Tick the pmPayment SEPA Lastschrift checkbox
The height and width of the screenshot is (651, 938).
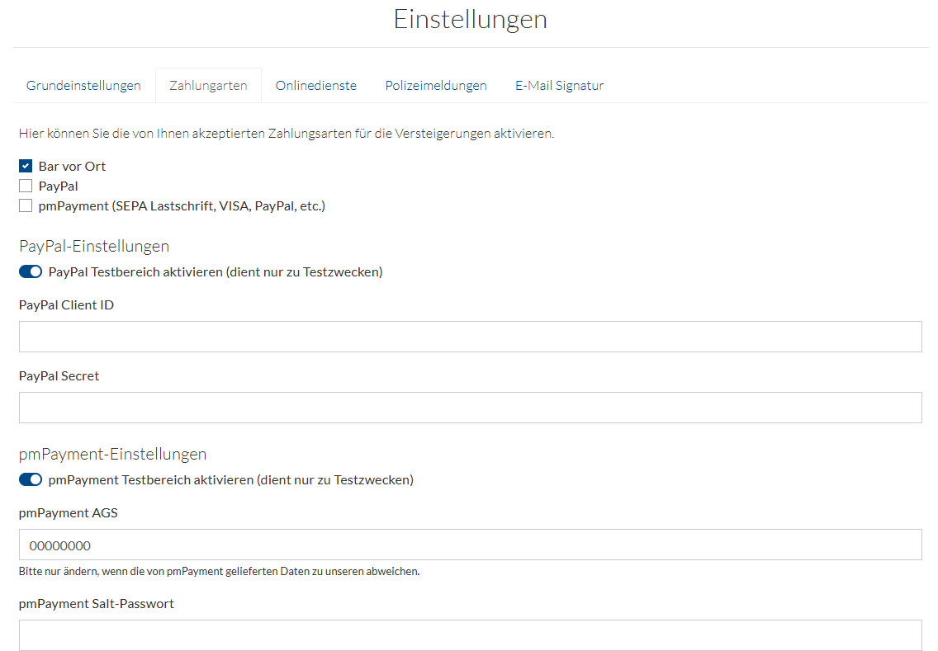pyautogui.click(x=26, y=206)
